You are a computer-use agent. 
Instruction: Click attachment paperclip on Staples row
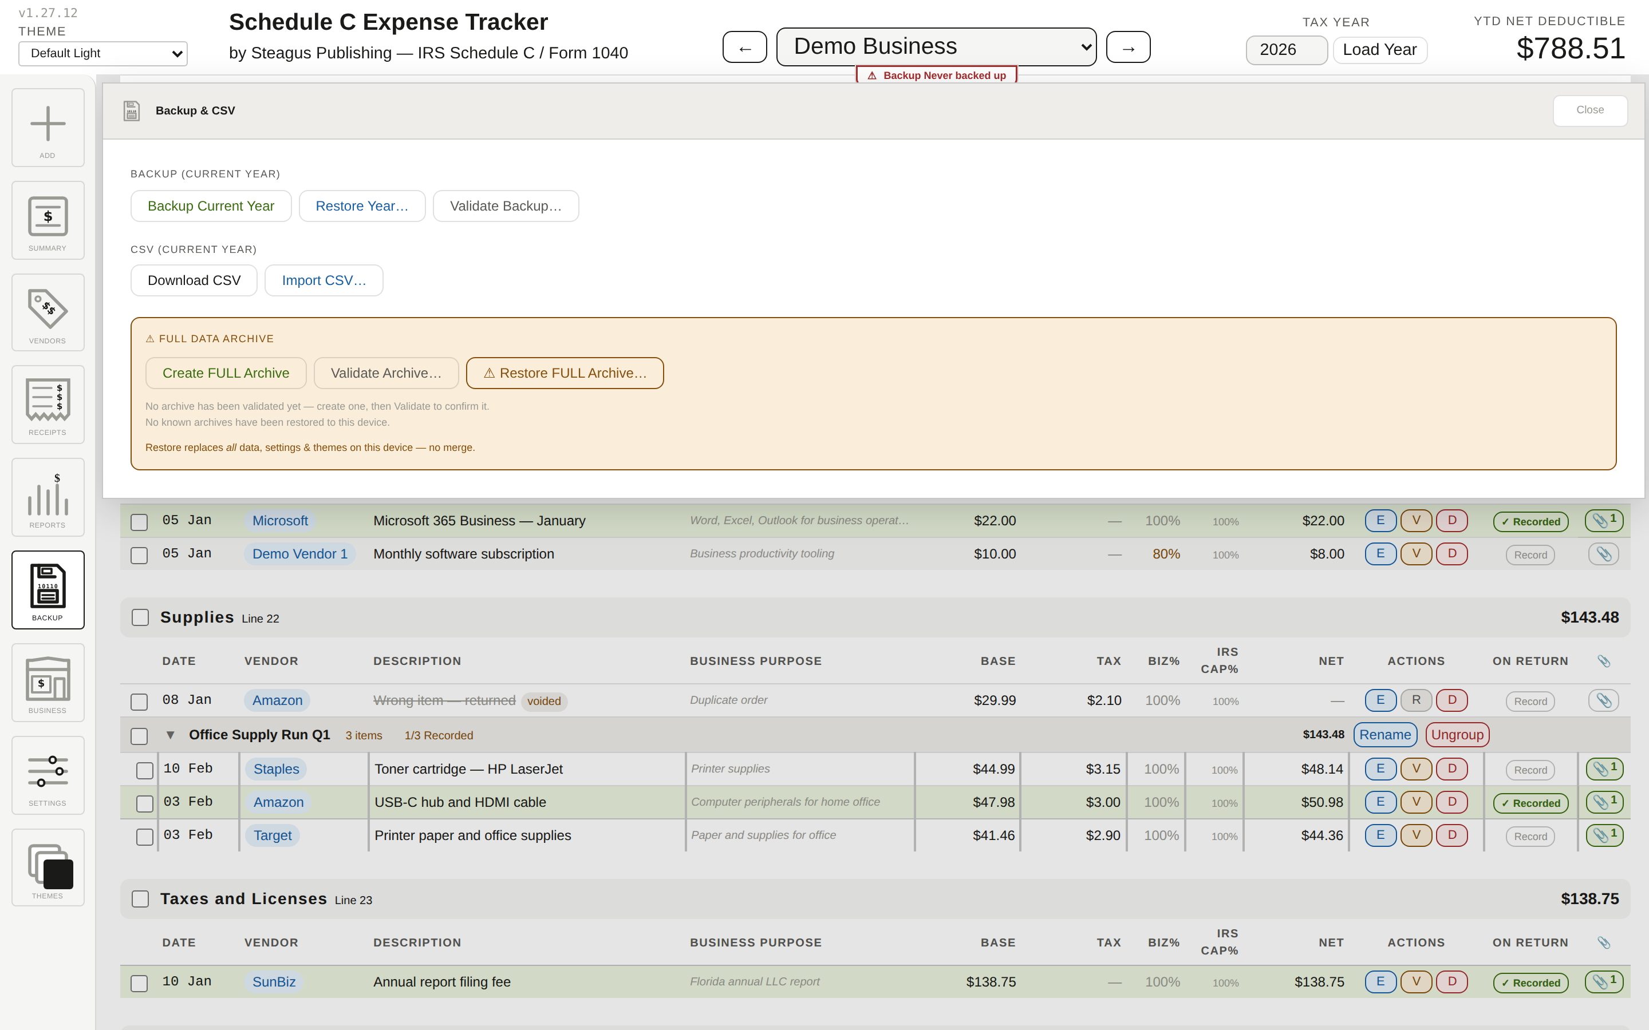(1604, 769)
